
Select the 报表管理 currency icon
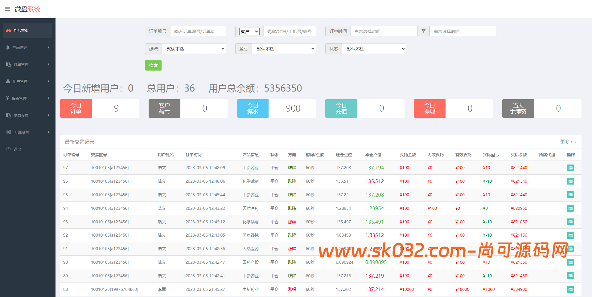(8, 98)
